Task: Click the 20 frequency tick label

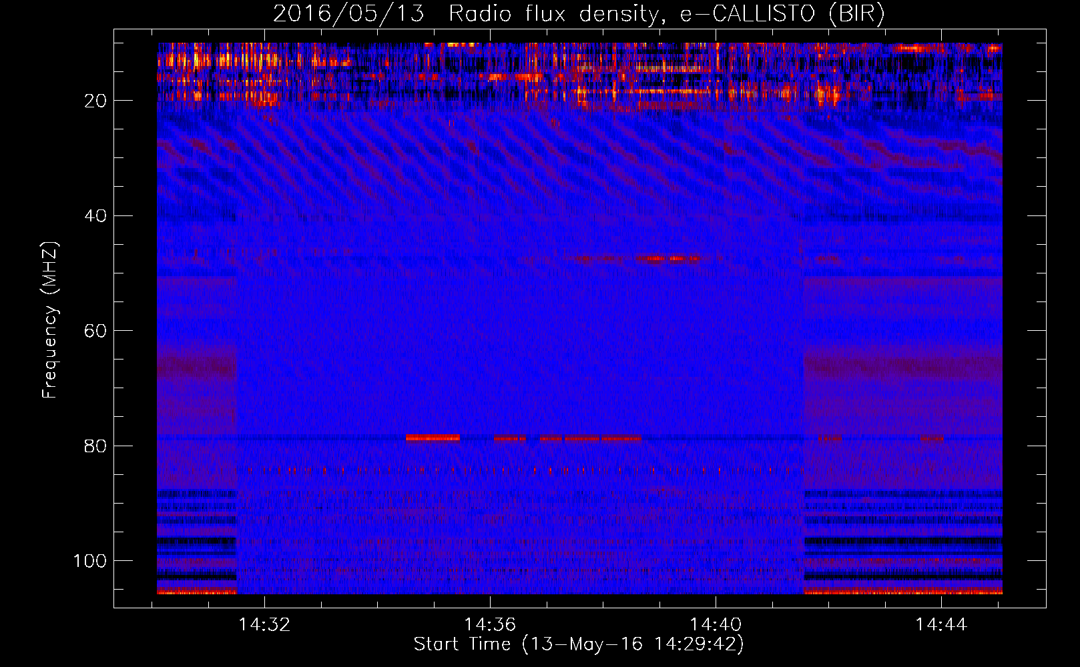Action: 96,101
